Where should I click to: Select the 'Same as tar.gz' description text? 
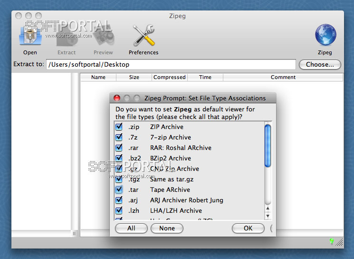(172, 179)
